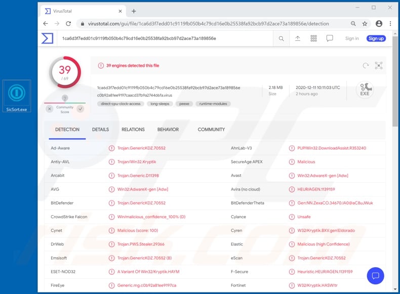The width and height of the screenshot is (400, 294).
Task: Click the Sign up button
Action: click(x=376, y=38)
